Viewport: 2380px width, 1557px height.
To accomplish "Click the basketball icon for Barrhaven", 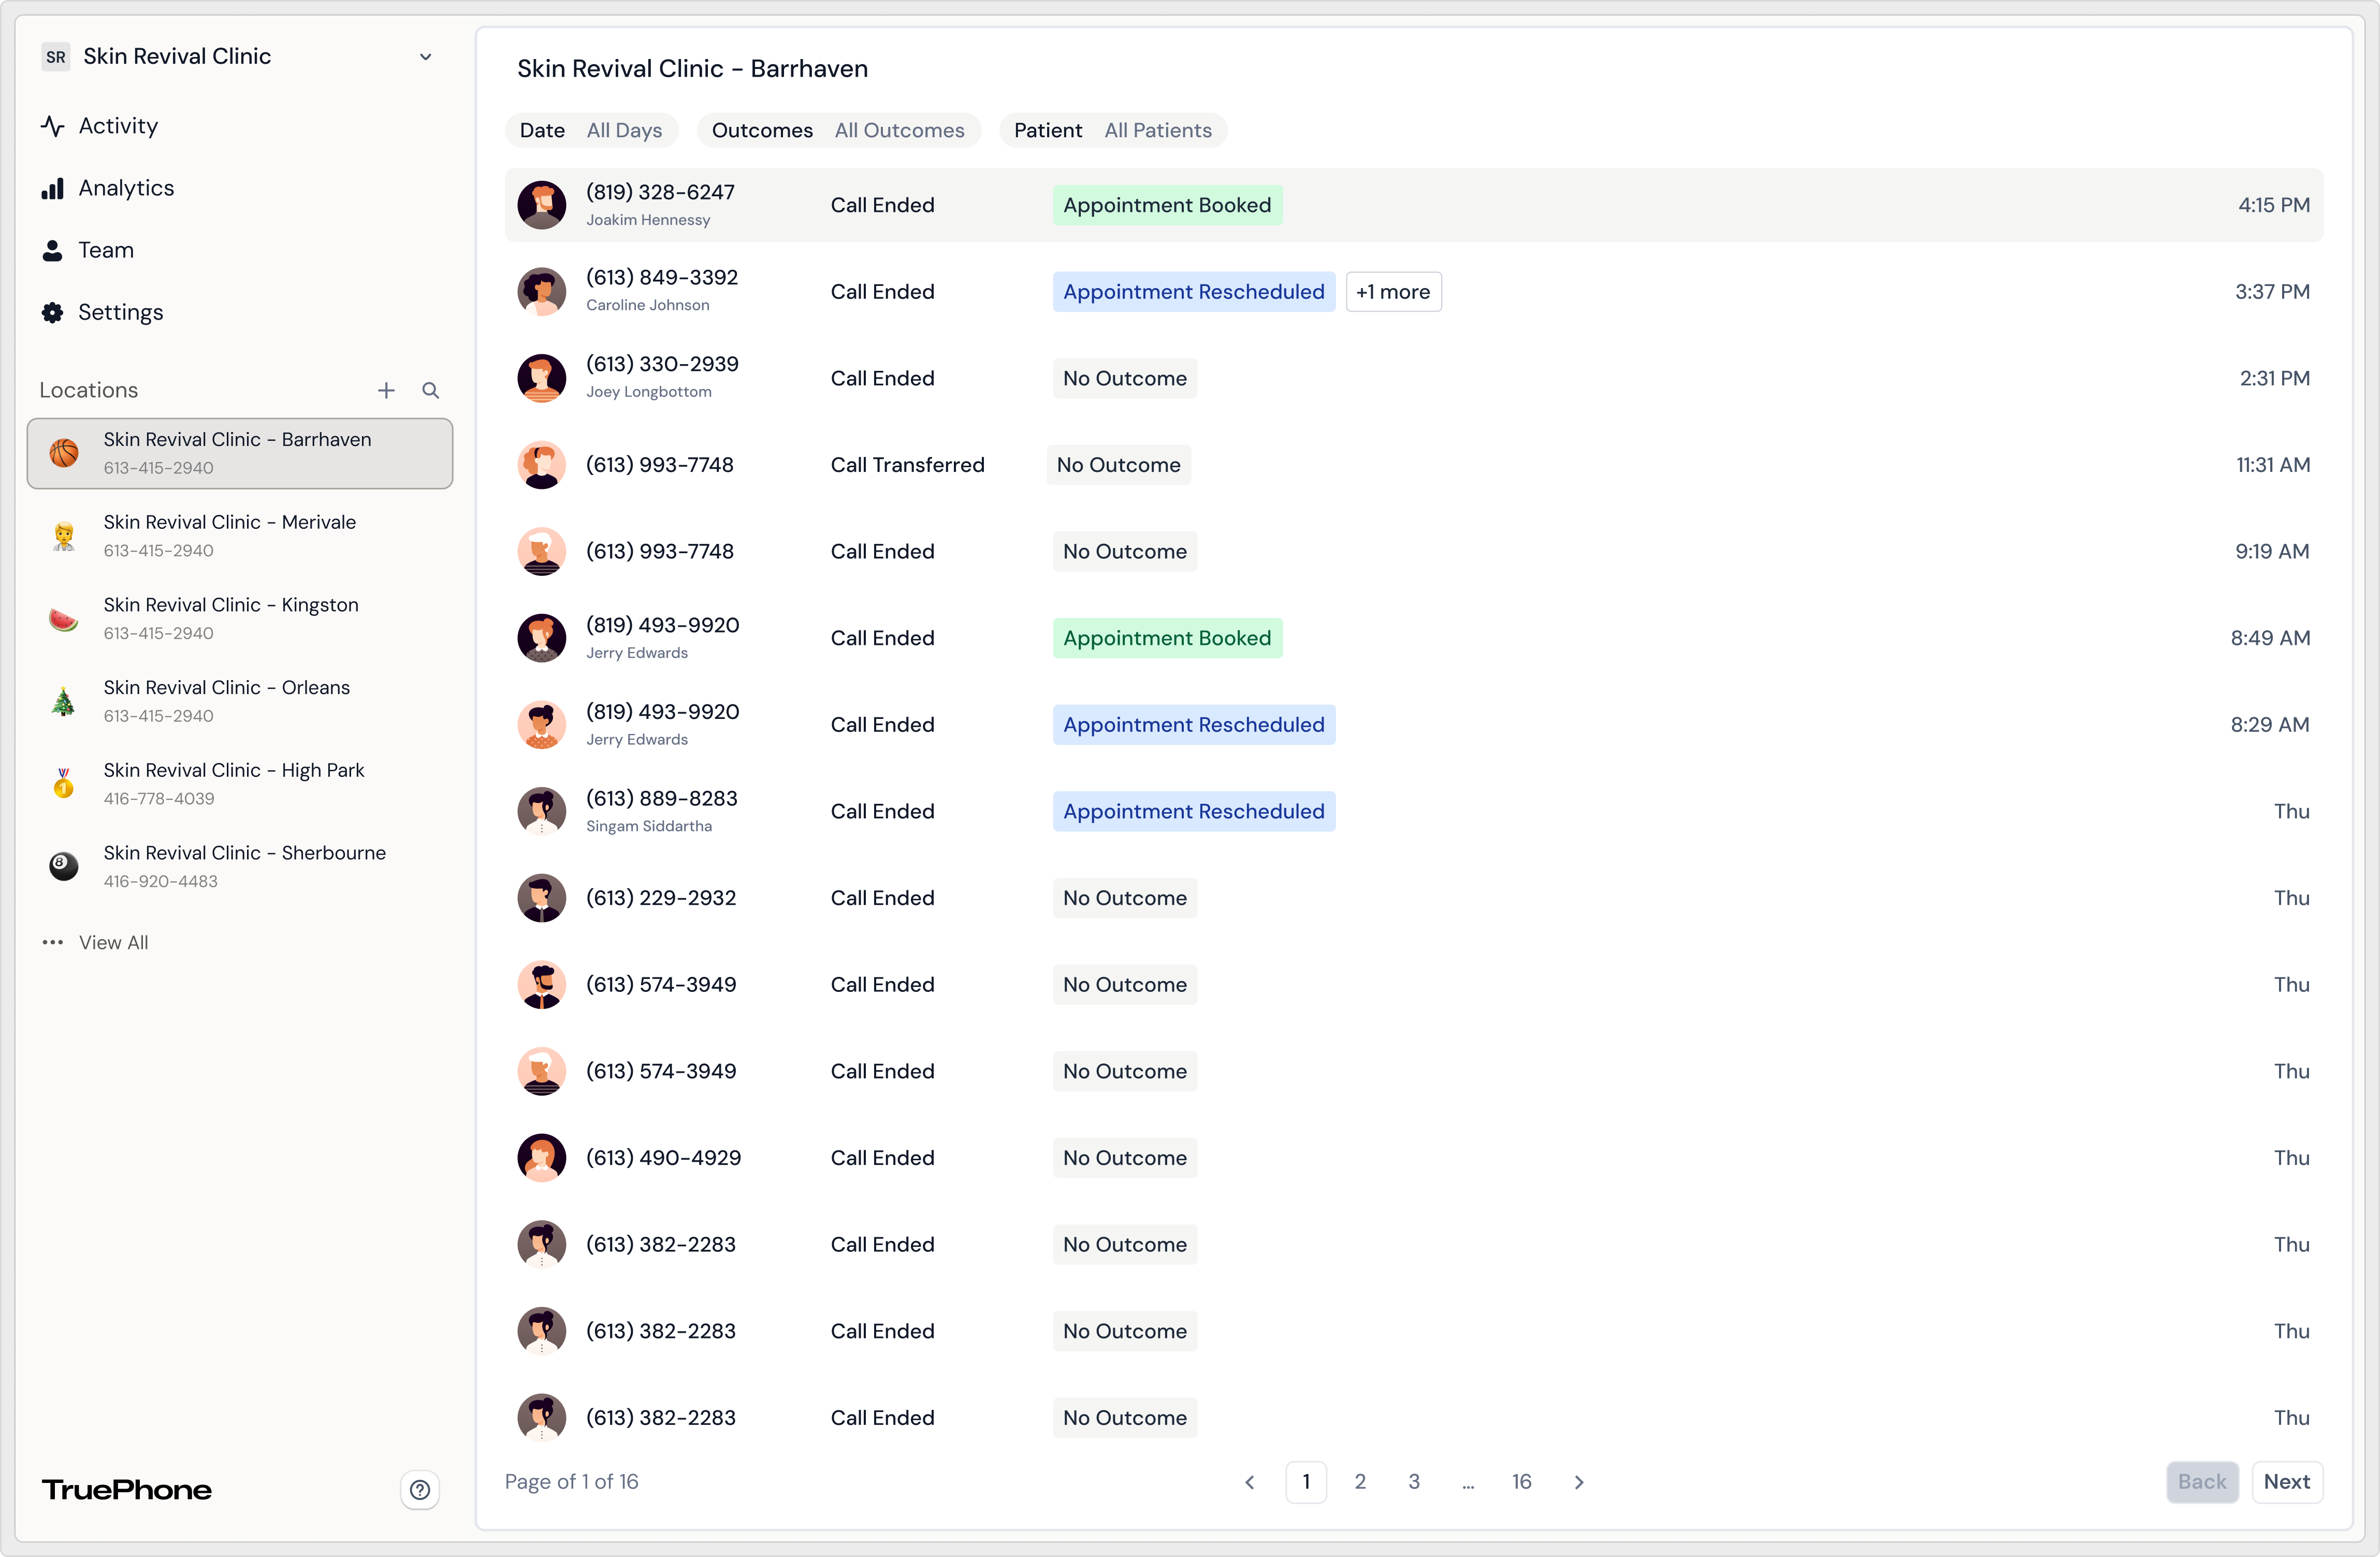I will pos(64,453).
